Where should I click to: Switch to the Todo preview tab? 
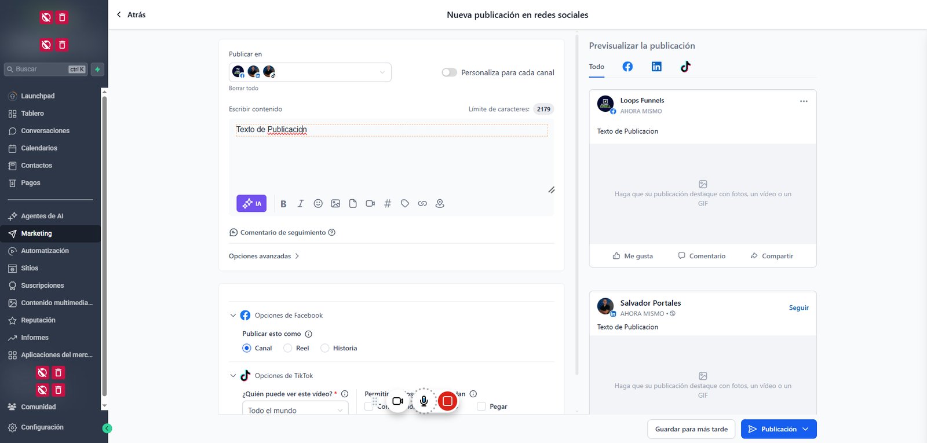tap(597, 67)
